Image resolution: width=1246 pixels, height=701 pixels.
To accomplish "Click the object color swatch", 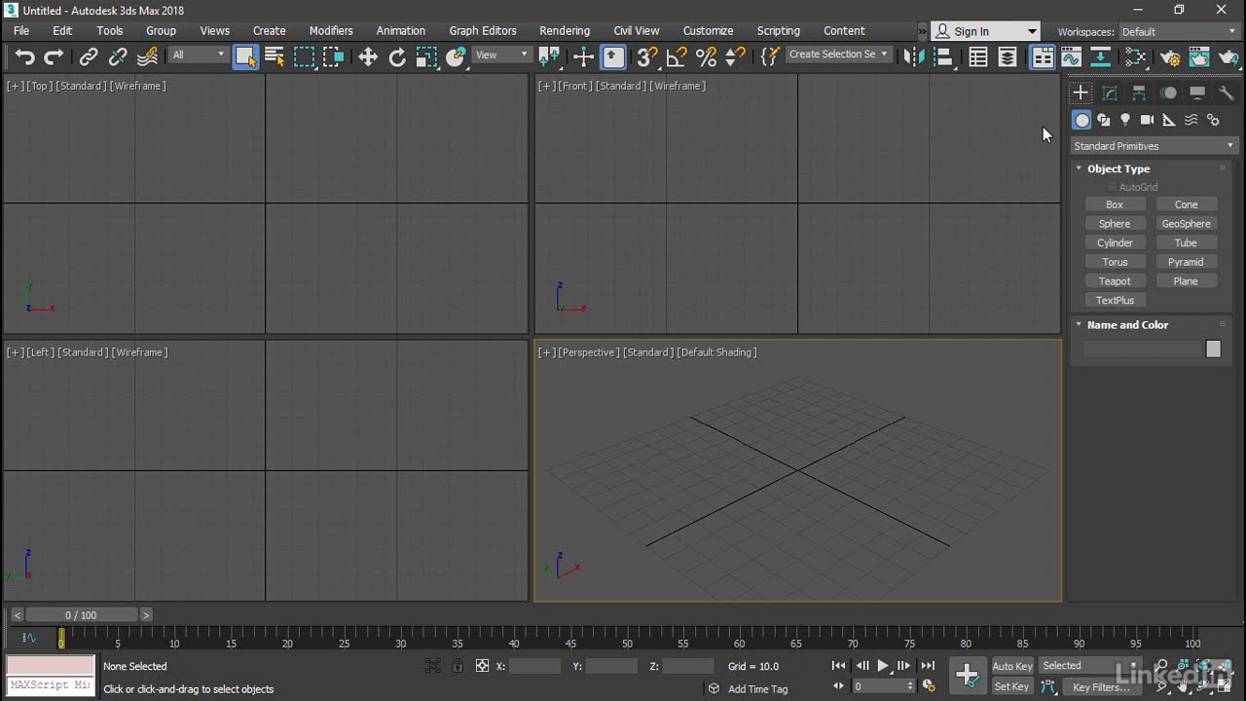I will pos(1213,349).
